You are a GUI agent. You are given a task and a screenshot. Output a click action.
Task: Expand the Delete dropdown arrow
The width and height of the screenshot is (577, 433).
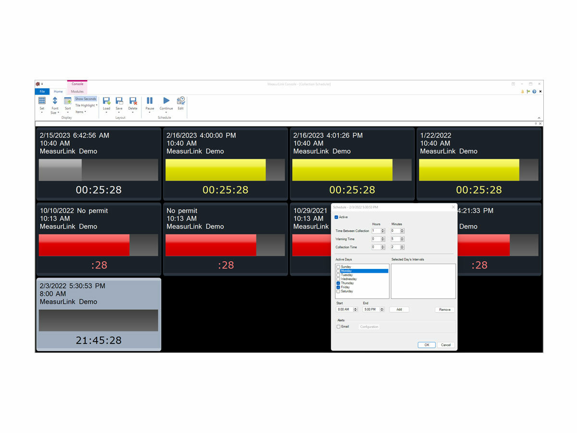[x=133, y=113]
